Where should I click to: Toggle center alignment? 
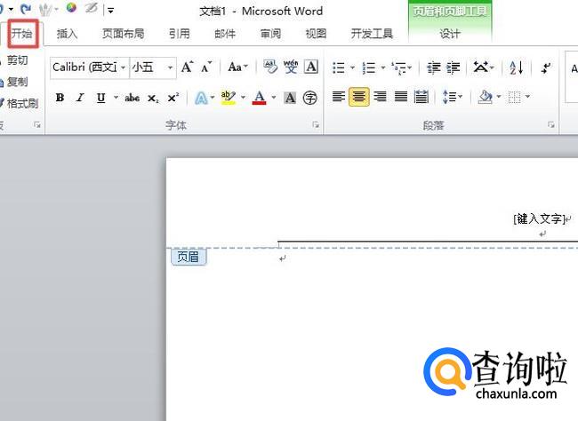(359, 97)
